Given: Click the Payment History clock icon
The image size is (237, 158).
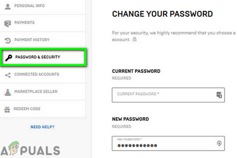Looking at the screenshot, I should click(8, 41).
